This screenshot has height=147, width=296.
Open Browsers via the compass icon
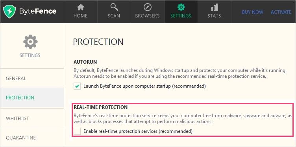coord(148,7)
